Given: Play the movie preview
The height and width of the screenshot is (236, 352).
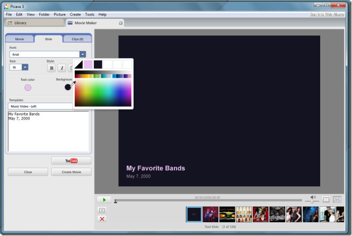Looking at the screenshot, I should tap(104, 199).
